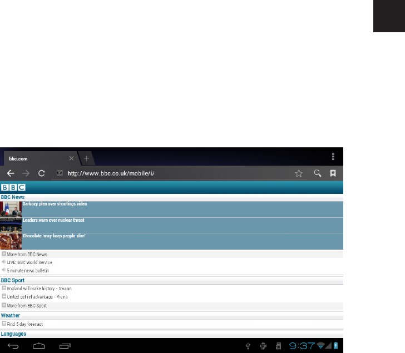Play LIVE: BBC World Service
The height and width of the screenshot is (353, 405).
(x=29, y=262)
